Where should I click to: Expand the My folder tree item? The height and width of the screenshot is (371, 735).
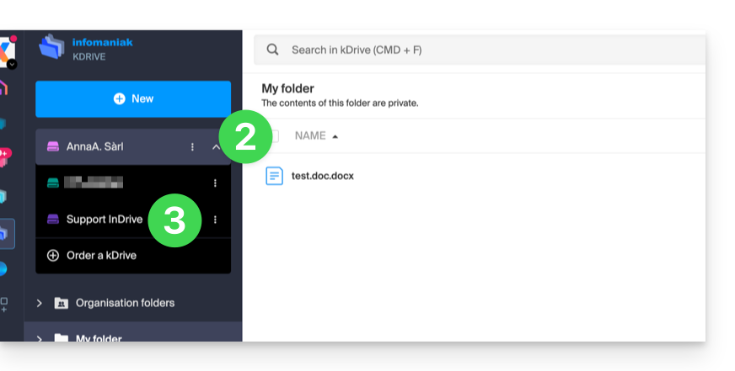(40, 338)
